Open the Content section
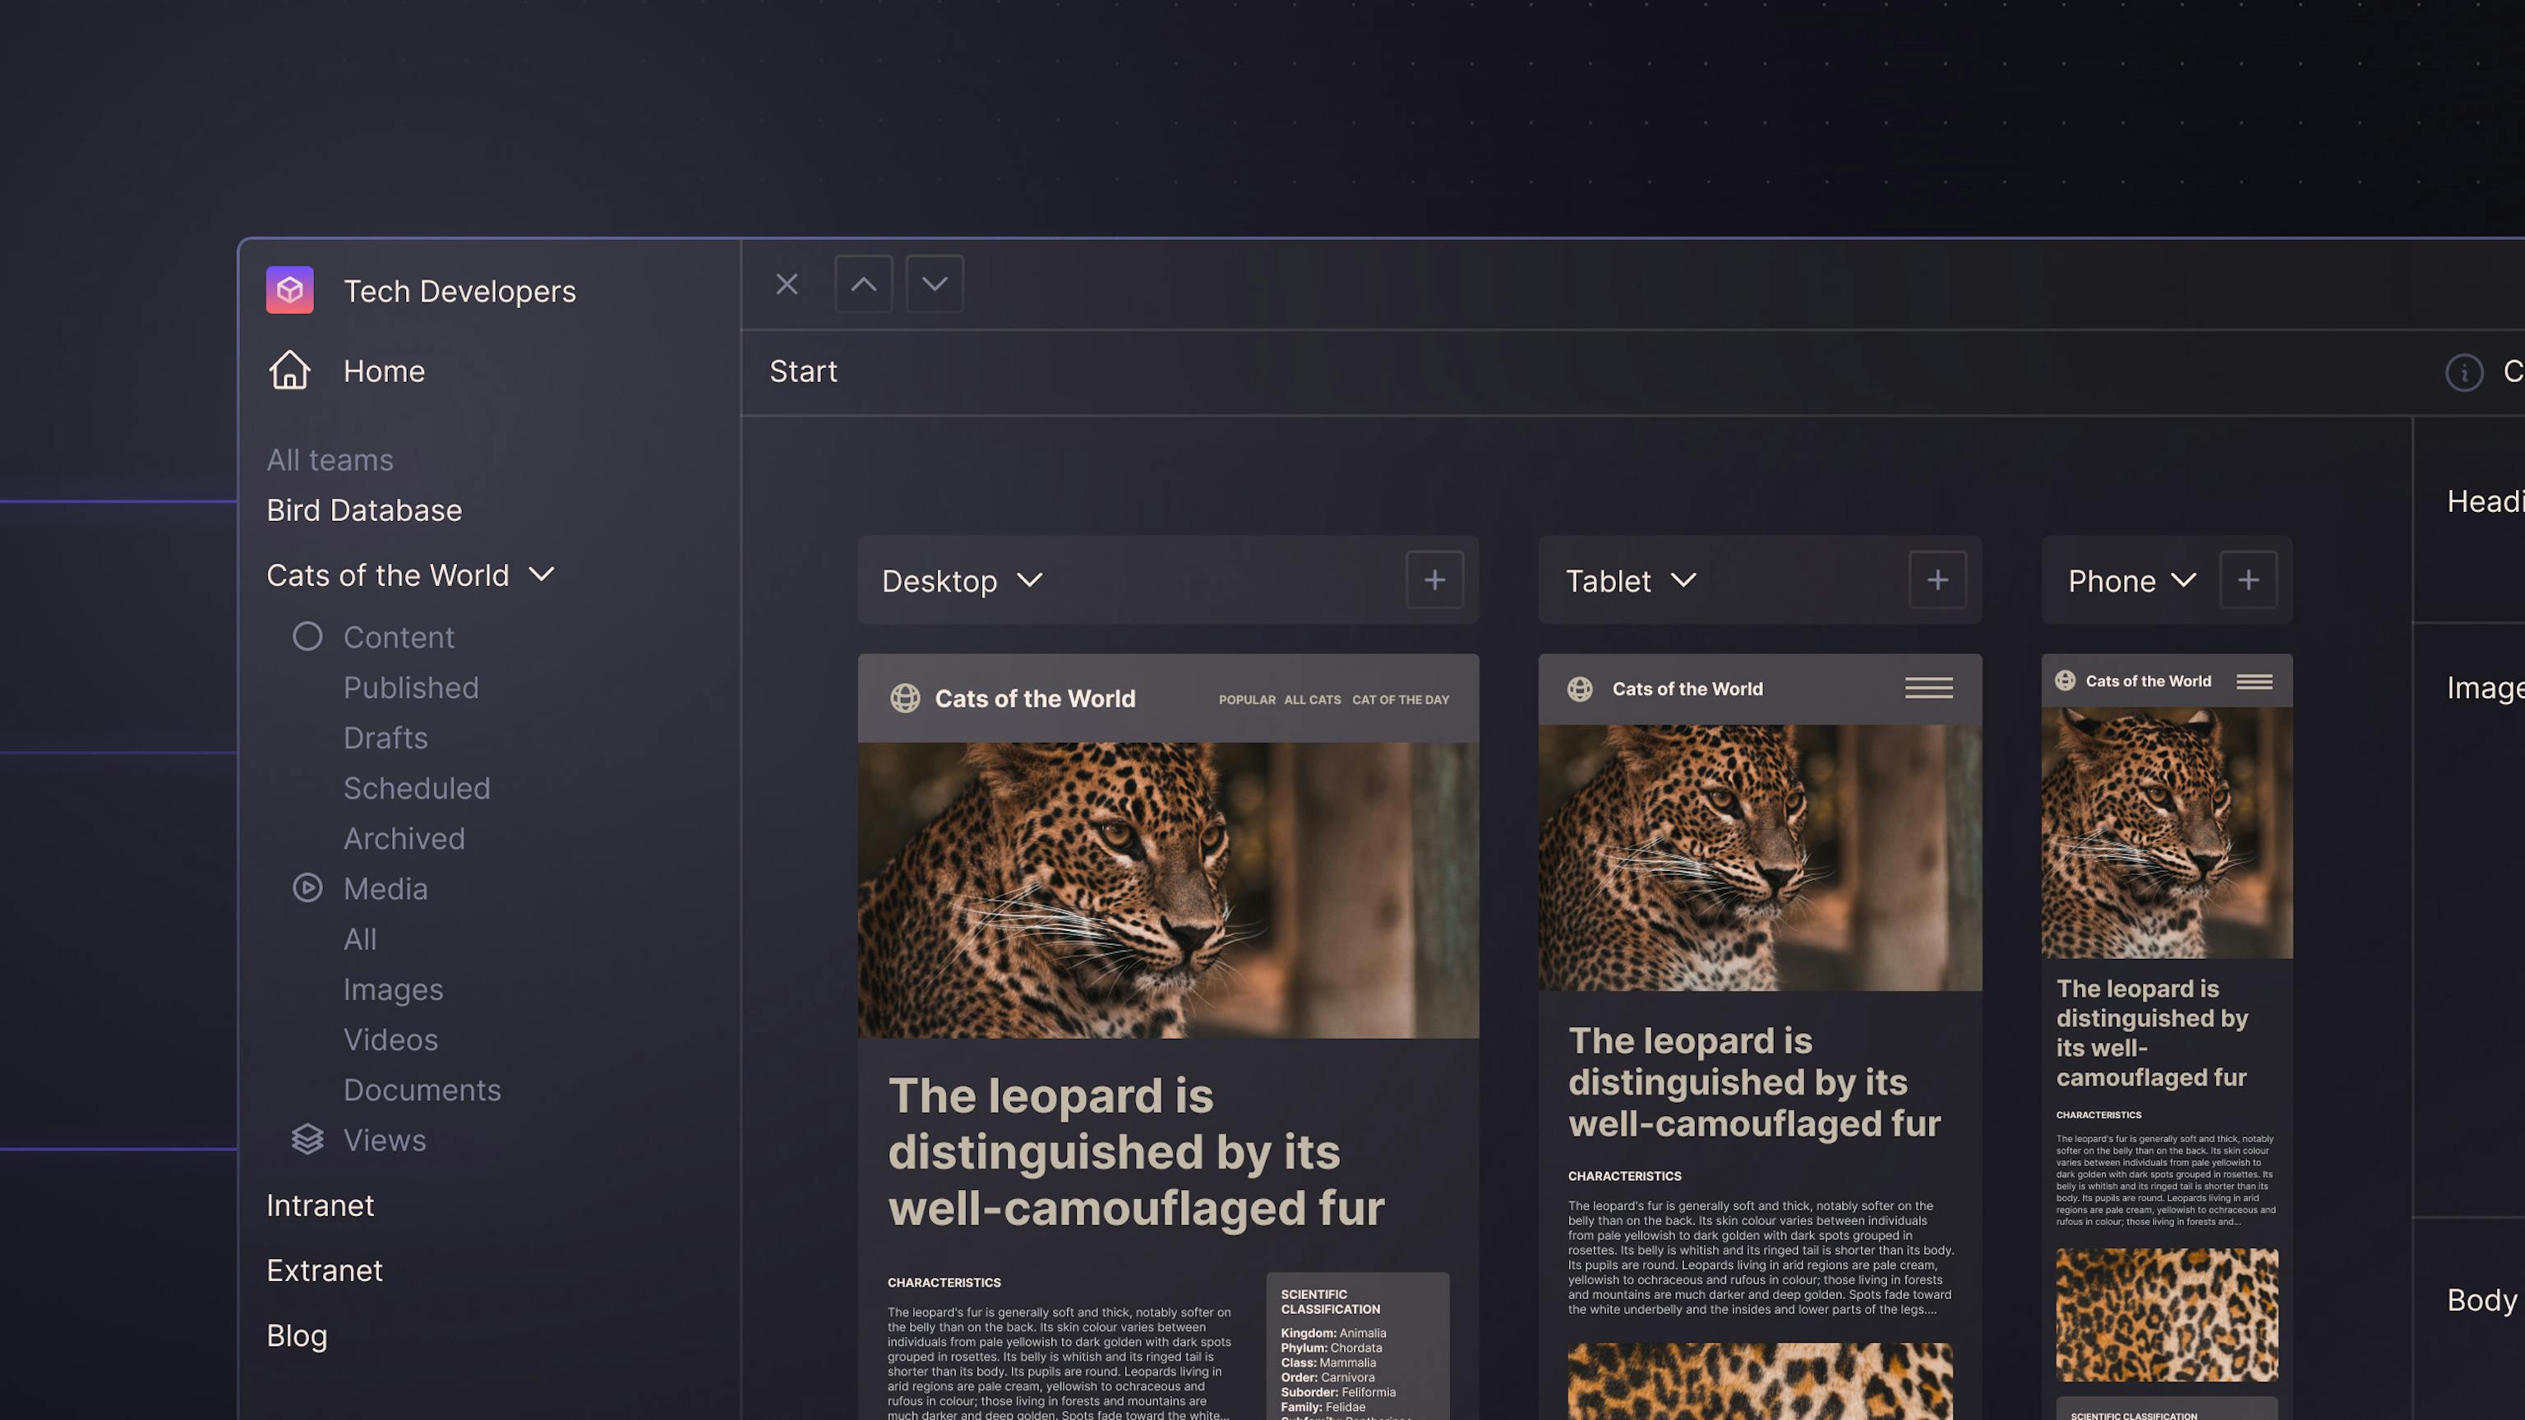 398,637
